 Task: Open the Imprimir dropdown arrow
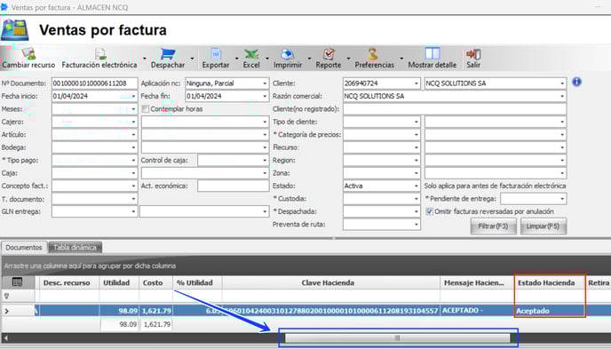click(x=309, y=59)
